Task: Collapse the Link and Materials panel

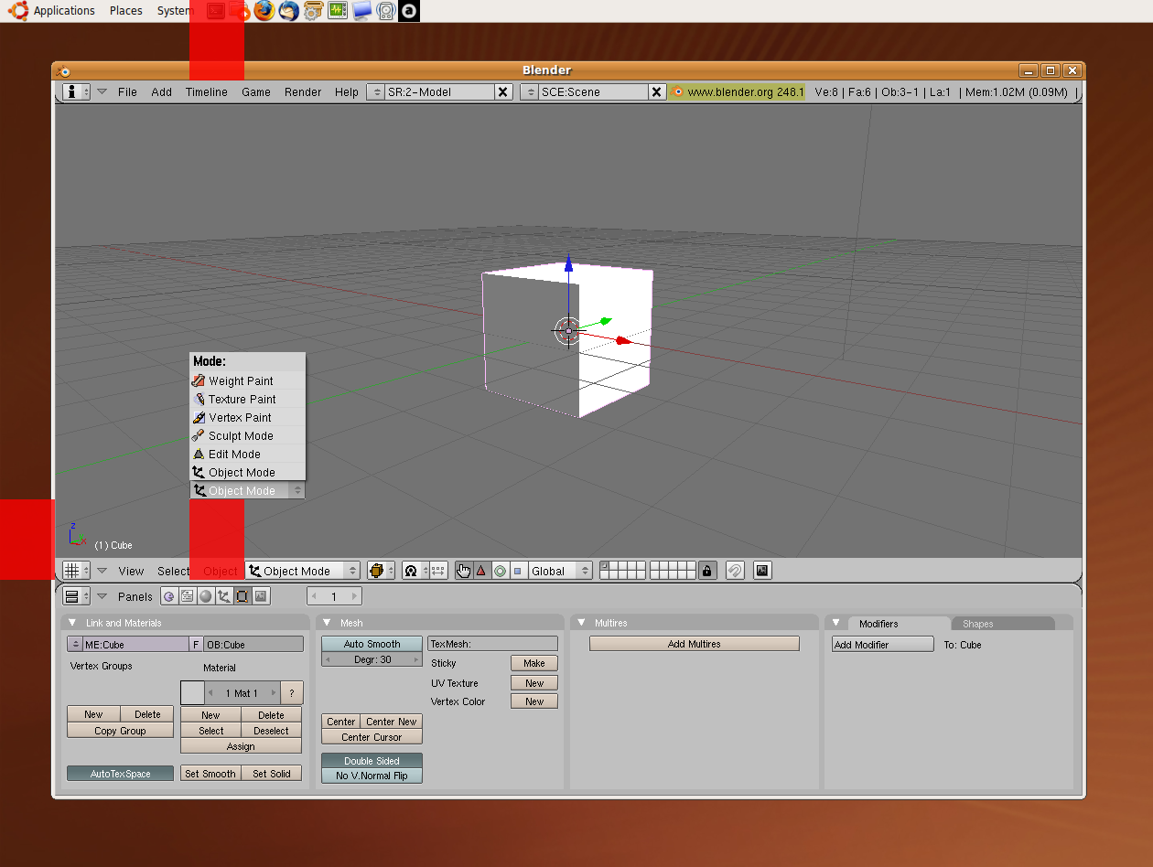Action: pyautogui.click(x=73, y=623)
